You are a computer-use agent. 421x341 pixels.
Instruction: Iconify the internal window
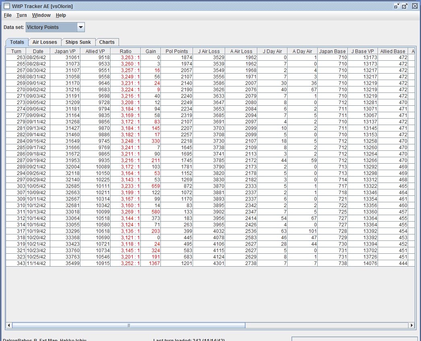pyautogui.click(x=397, y=6)
